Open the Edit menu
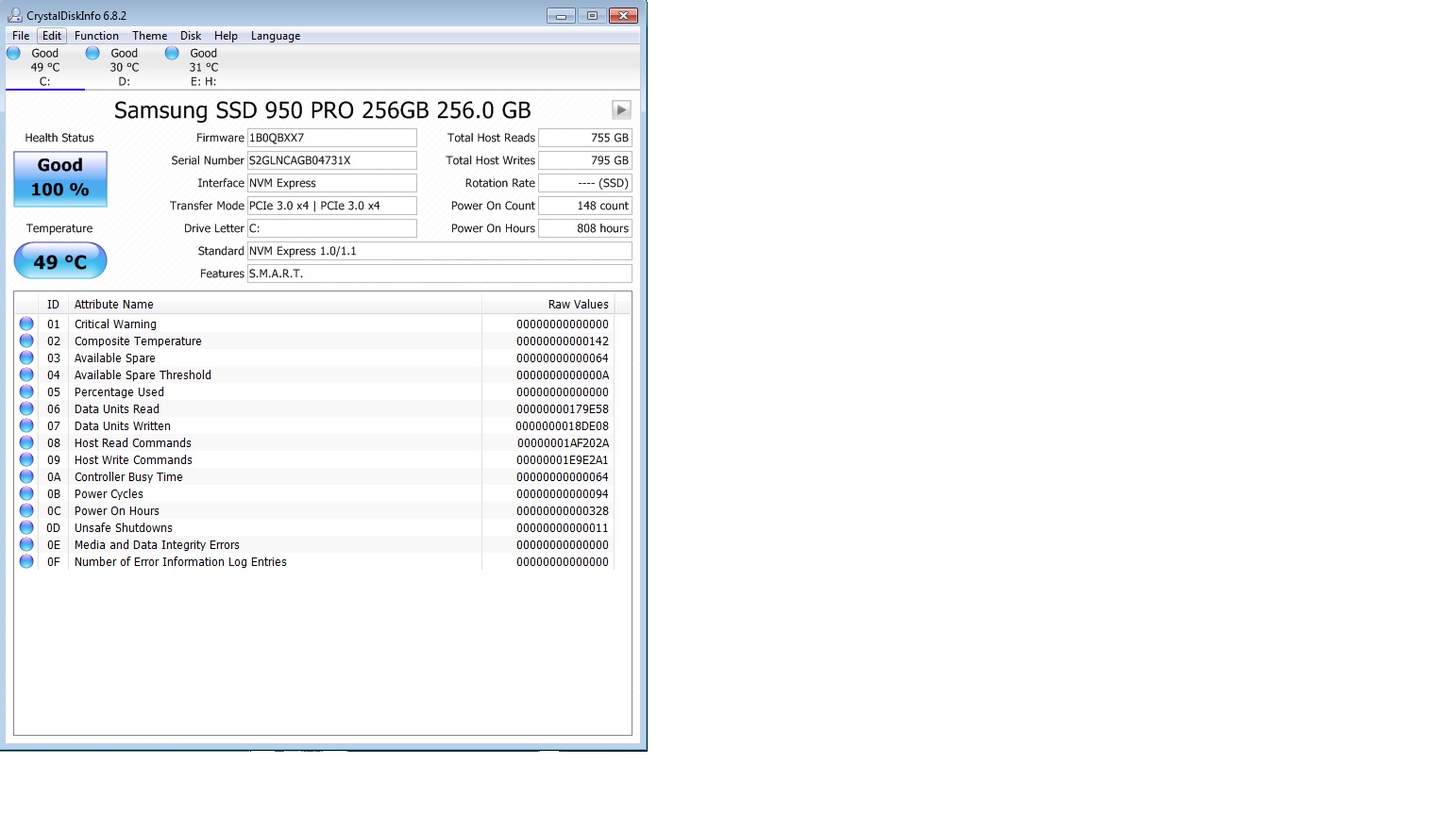 [52, 36]
